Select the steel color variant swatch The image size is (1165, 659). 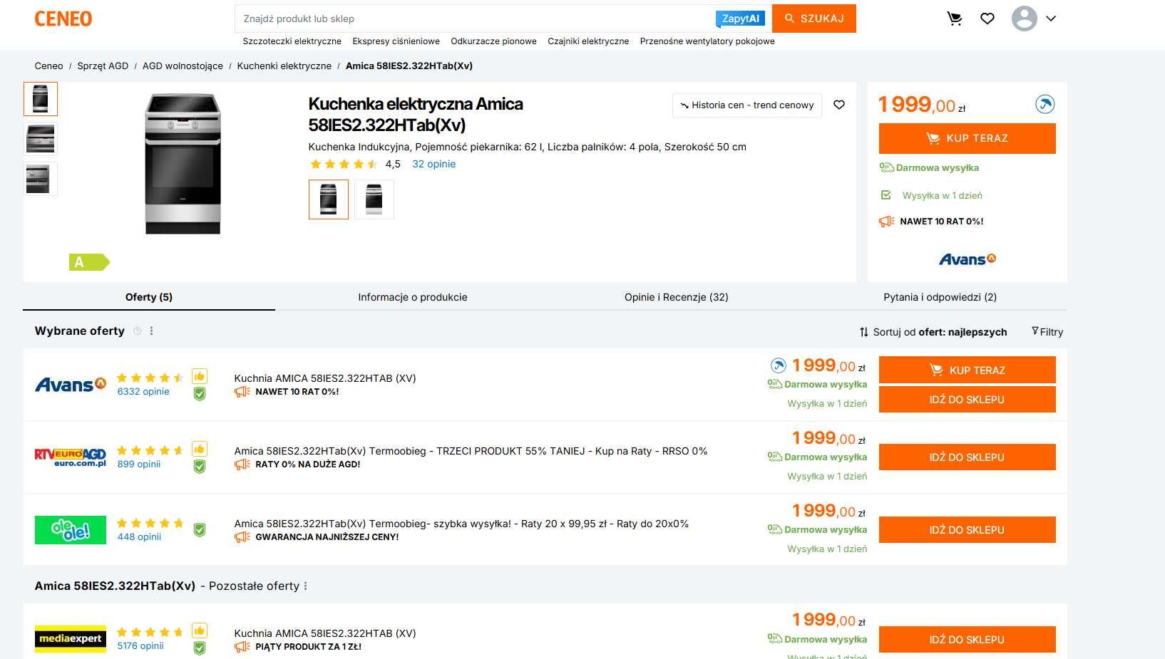(329, 199)
